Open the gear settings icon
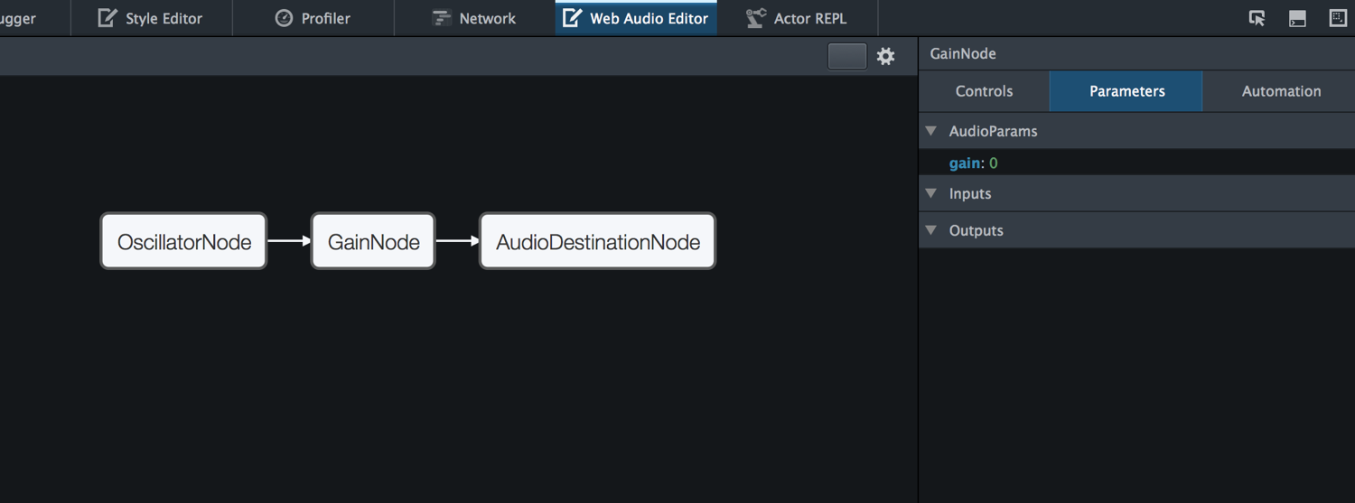The height and width of the screenshot is (503, 1355). [885, 56]
